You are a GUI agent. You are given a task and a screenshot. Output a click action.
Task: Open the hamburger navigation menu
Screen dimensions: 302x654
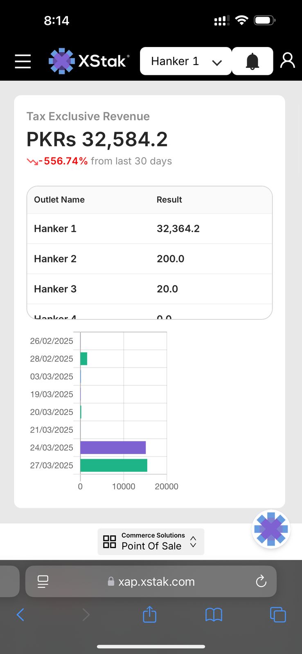(23, 61)
